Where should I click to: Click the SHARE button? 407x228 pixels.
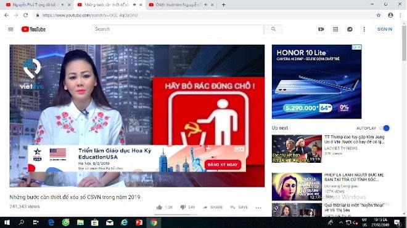click(x=213, y=207)
